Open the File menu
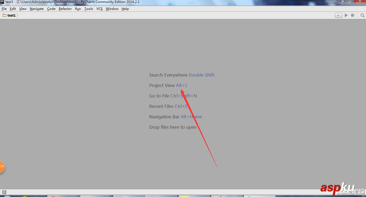The height and width of the screenshot is (197, 366). point(4,9)
